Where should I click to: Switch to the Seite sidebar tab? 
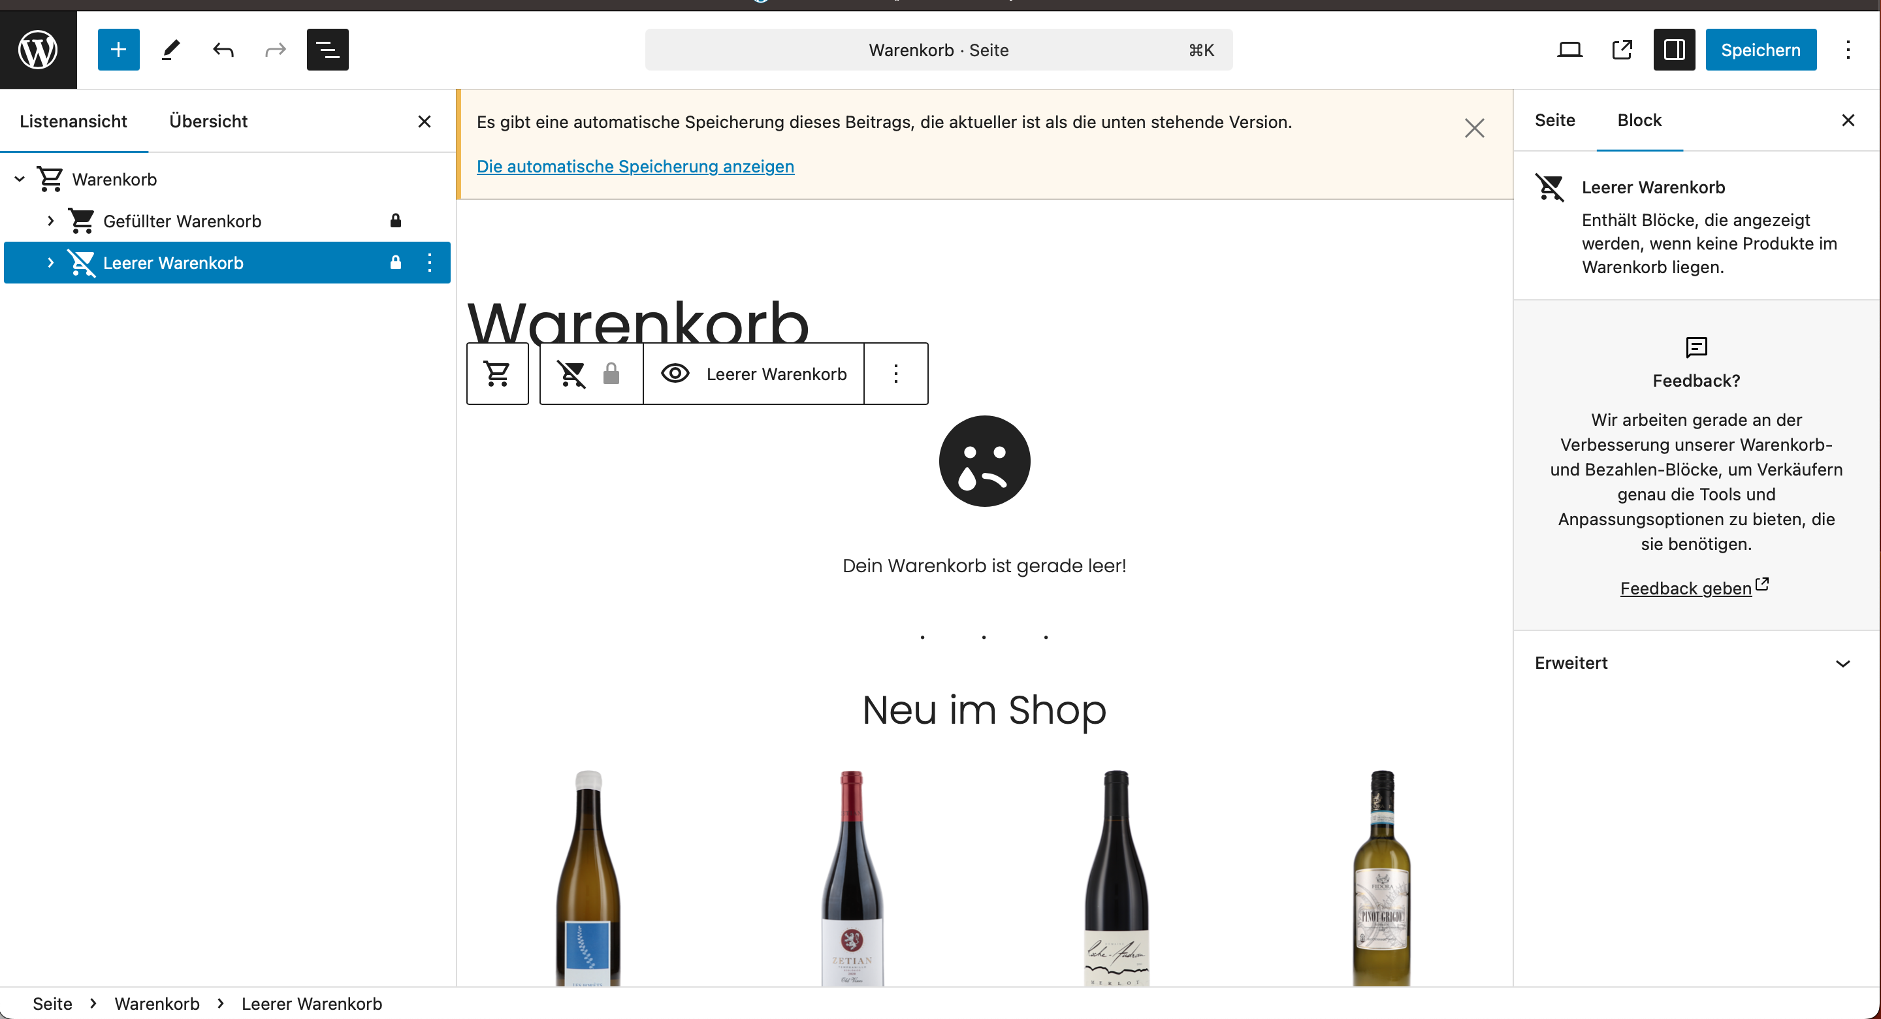[x=1554, y=121]
